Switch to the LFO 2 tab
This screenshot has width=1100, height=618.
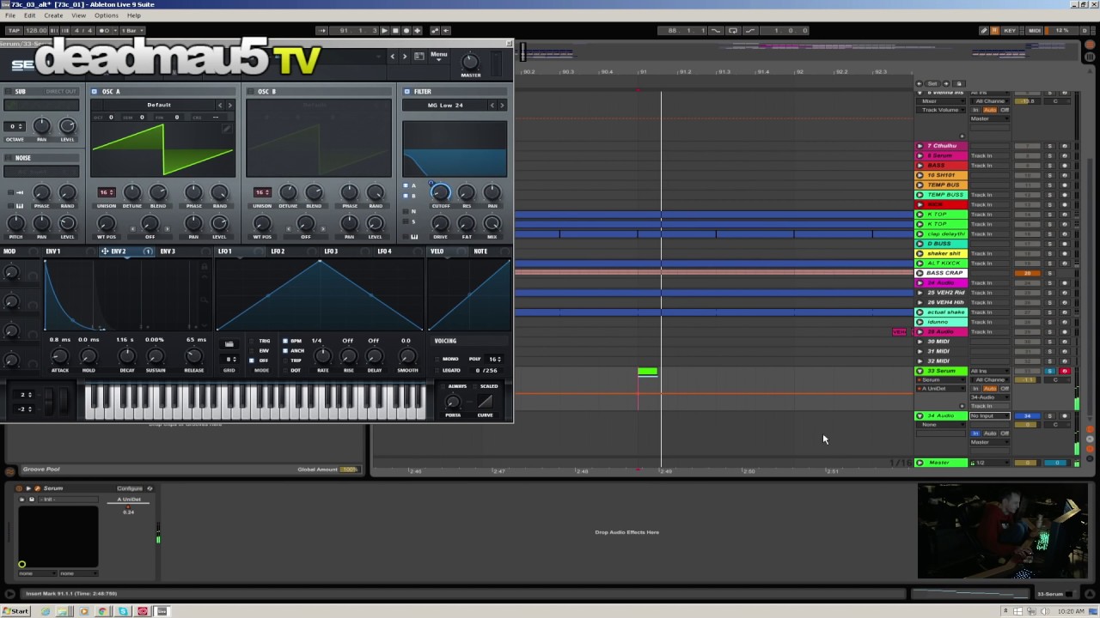(x=278, y=251)
